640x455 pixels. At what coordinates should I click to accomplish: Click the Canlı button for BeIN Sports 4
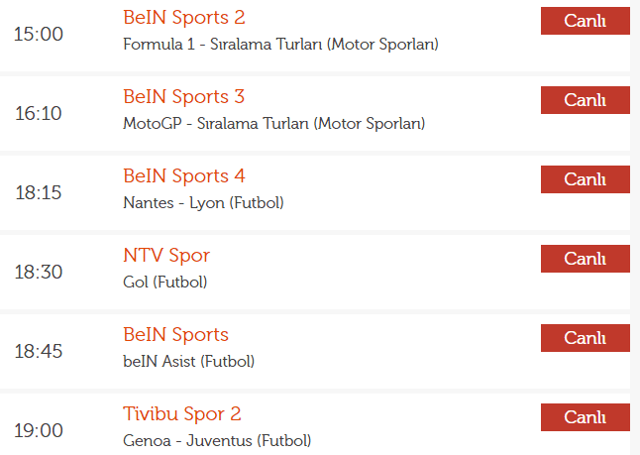(x=585, y=179)
